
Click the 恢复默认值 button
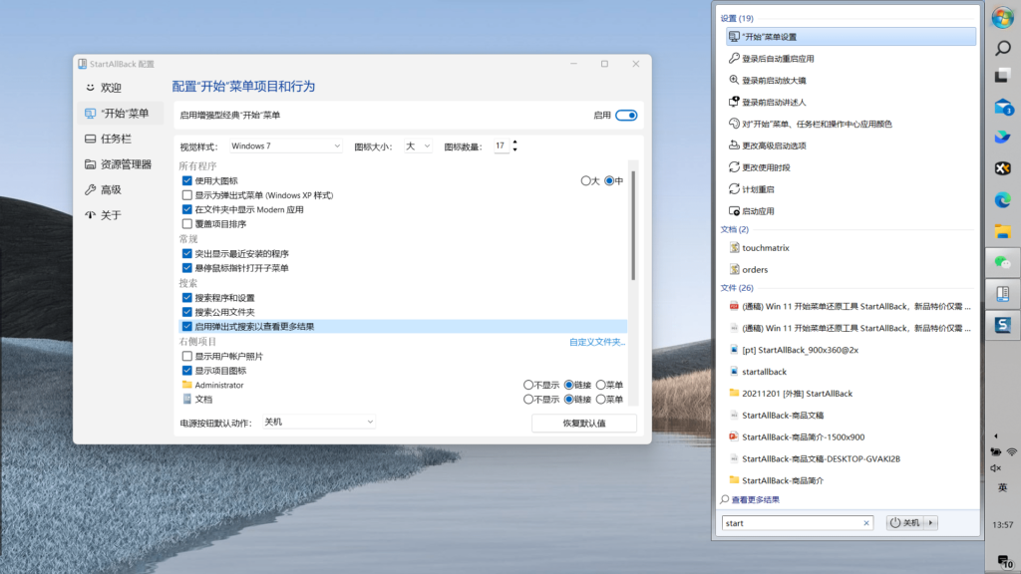pos(584,423)
